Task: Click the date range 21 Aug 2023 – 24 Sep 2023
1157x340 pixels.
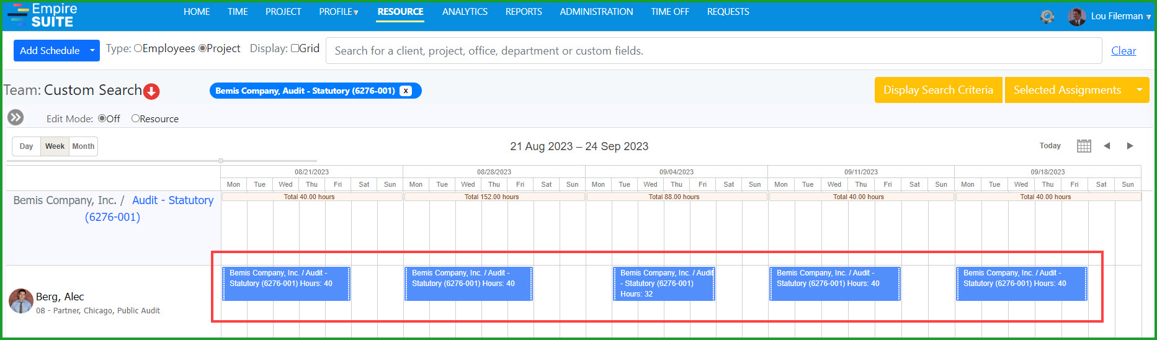Action: pos(579,146)
